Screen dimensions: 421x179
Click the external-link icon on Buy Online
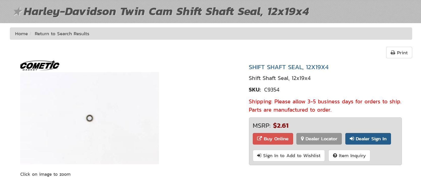coord(259,139)
